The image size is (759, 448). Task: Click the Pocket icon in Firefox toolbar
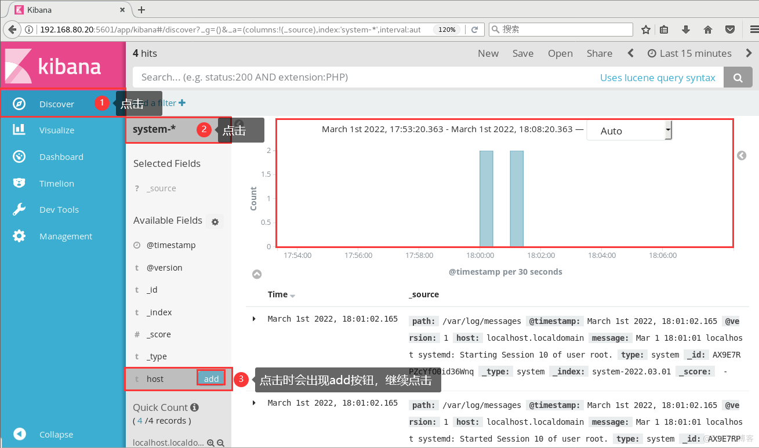click(729, 29)
